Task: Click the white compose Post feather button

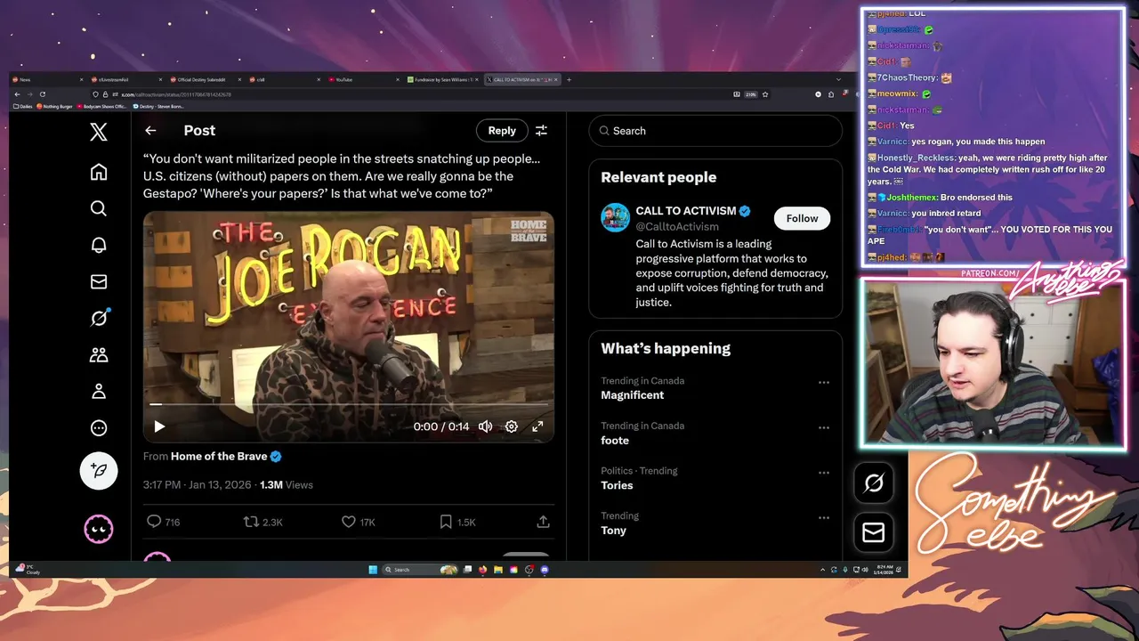Action: click(x=99, y=470)
